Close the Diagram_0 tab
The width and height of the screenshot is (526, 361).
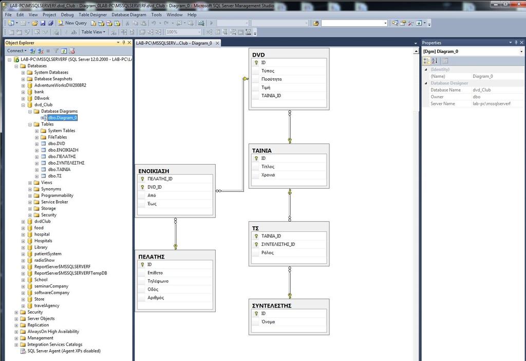(x=217, y=43)
